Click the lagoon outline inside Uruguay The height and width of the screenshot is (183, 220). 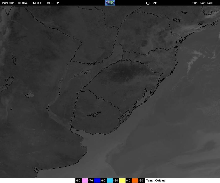pos(94,114)
